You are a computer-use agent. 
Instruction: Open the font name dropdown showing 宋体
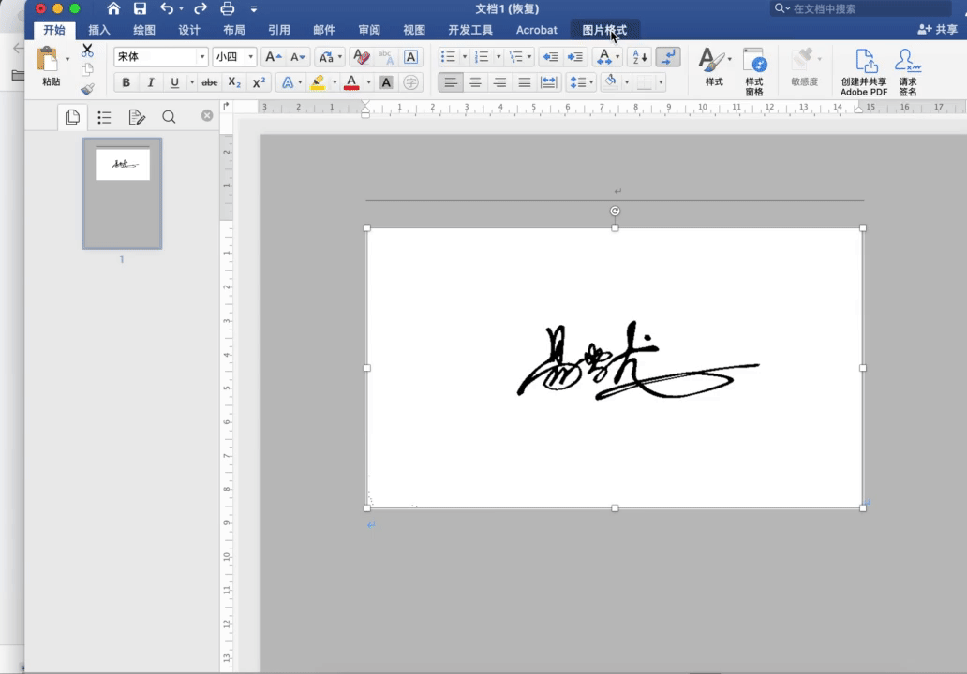(x=201, y=57)
